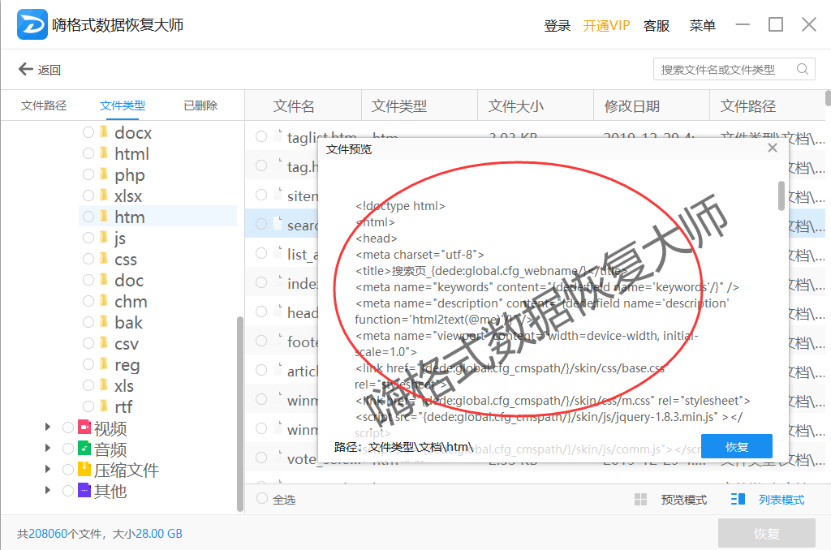Expand the 视频 category tree
The width and height of the screenshot is (831, 550).
tap(48, 427)
